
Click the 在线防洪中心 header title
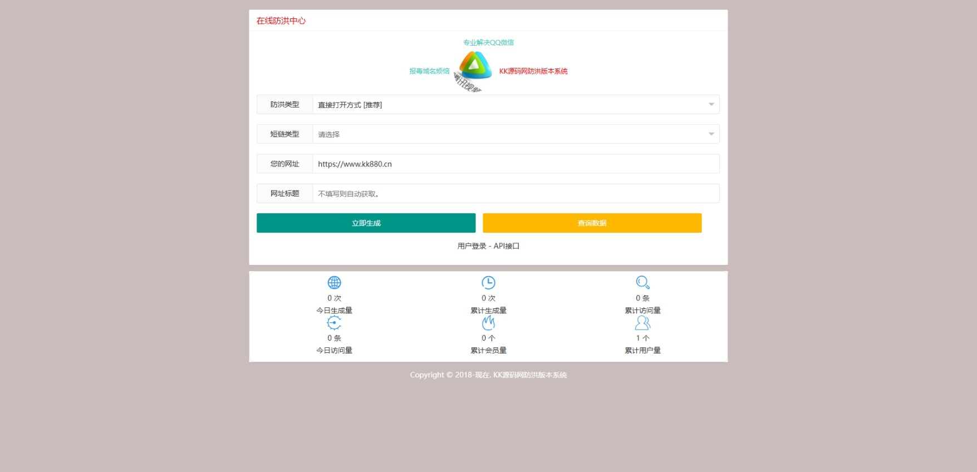[x=281, y=21]
